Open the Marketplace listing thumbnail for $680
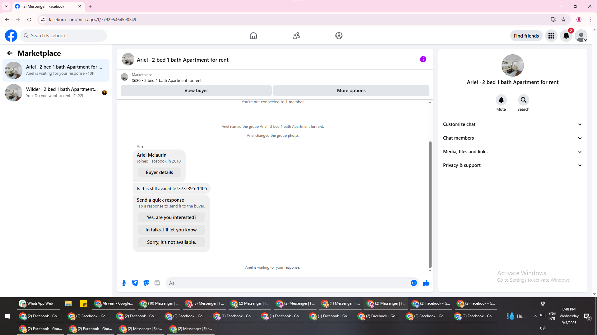Screen dimensions: 597x335 (x=124, y=77)
